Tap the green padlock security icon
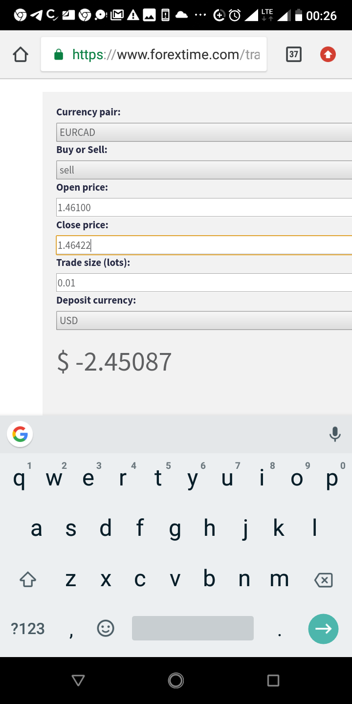Image resolution: width=352 pixels, height=704 pixels. click(x=59, y=54)
